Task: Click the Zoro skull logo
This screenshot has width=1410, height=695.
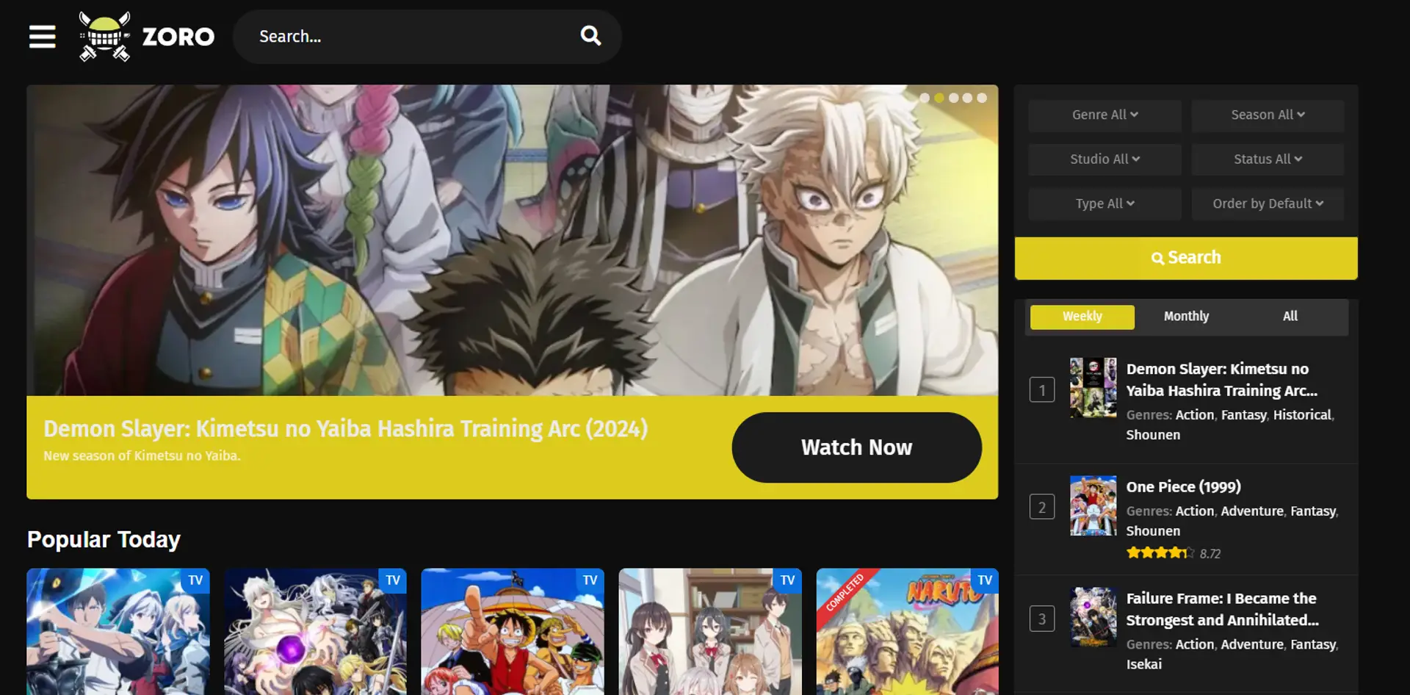Action: (x=105, y=37)
